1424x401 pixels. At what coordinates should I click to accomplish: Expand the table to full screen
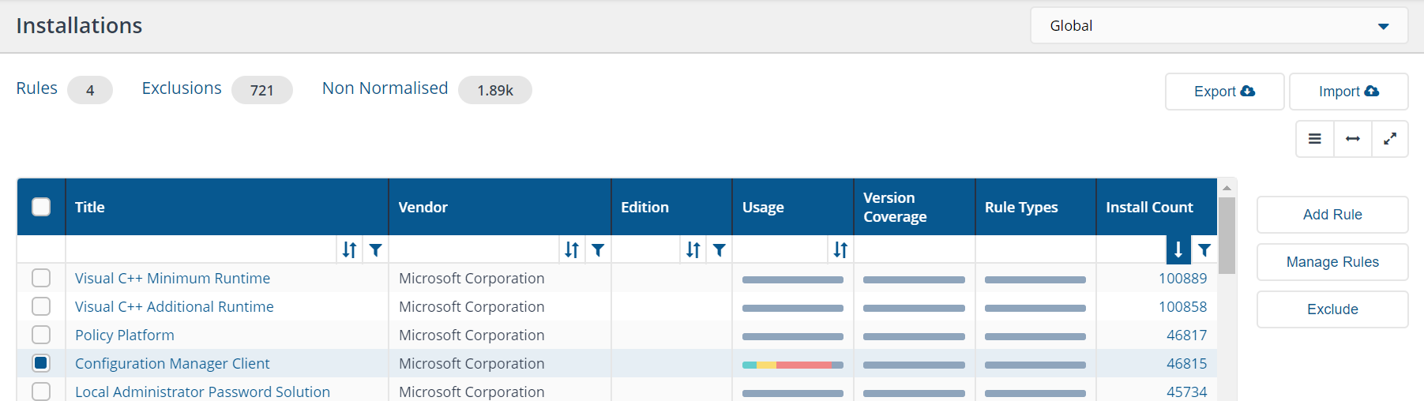click(1390, 139)
